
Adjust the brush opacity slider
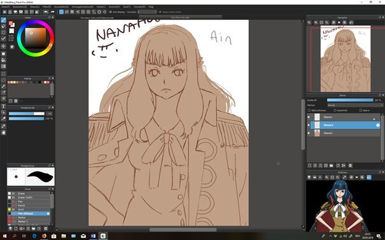click(x=27, y=119)
